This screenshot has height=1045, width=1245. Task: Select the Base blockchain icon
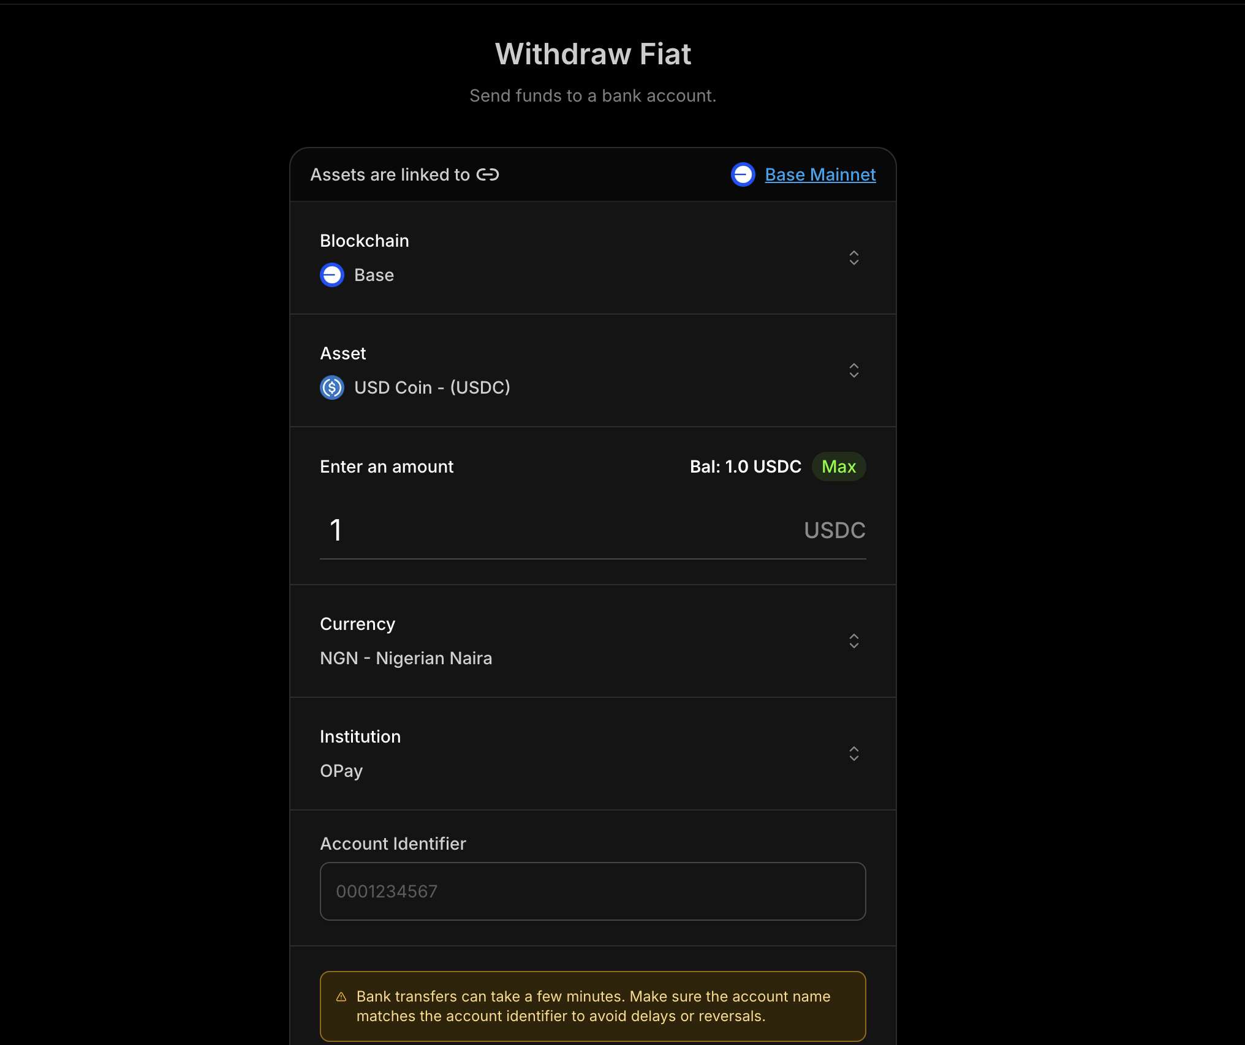pyautogui.click(x=331, y=275)
